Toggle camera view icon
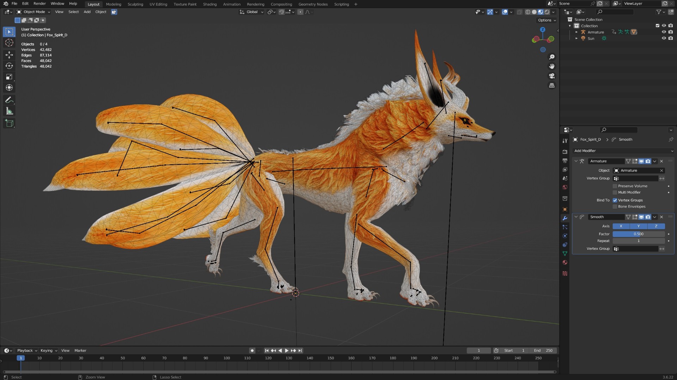Viewport: 677px width, 380px height. [552, 76]
